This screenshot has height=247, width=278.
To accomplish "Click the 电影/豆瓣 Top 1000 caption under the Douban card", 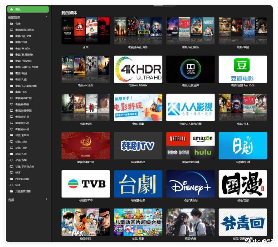I will click(243, 85).
